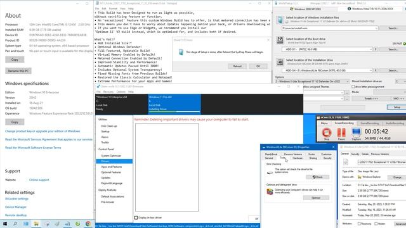This screenshot has height=228, width=406.
Task: Click the drive icon under Error checking
Action: point(270,172)
